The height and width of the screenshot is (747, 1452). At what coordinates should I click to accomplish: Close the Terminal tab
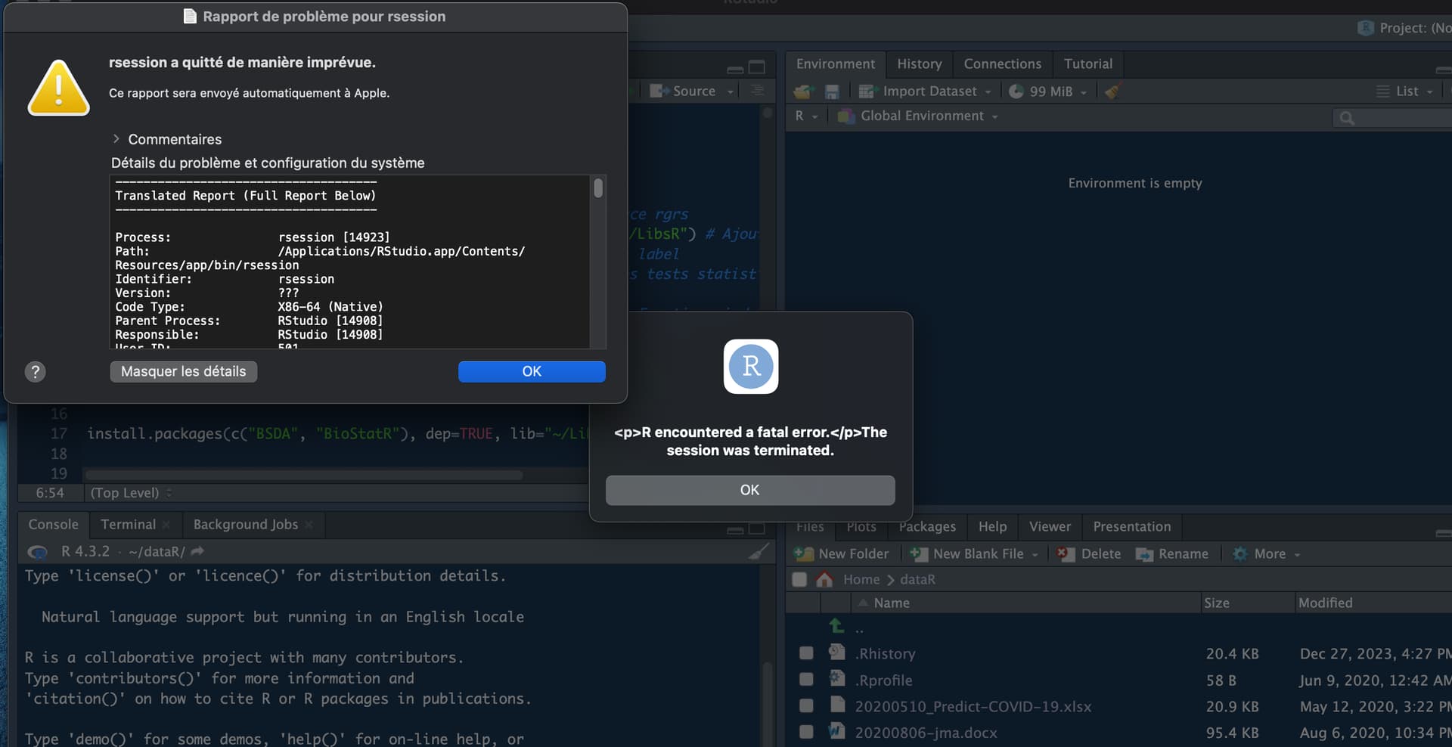[x=166, y=525]
